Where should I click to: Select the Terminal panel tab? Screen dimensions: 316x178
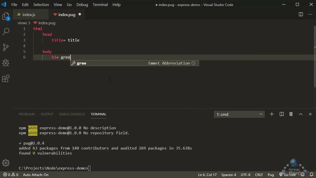[98, 114]
